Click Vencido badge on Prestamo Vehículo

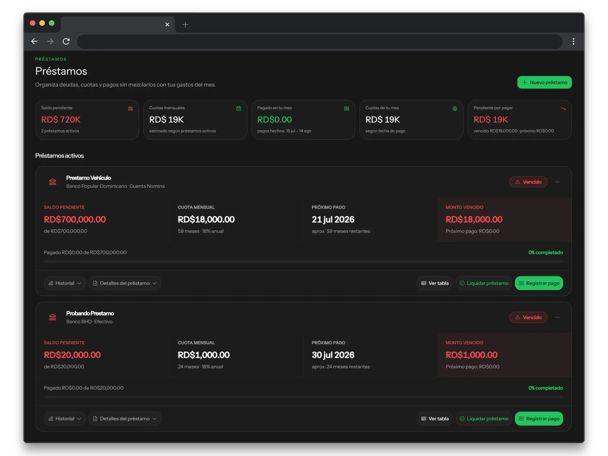pyautogui.click(x=528, y=182)
